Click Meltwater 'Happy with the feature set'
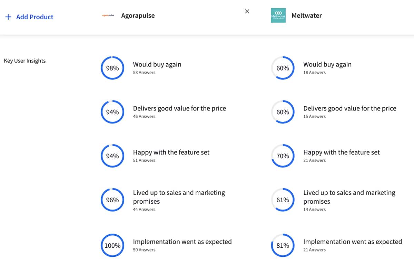 click(x=341, y=152)
